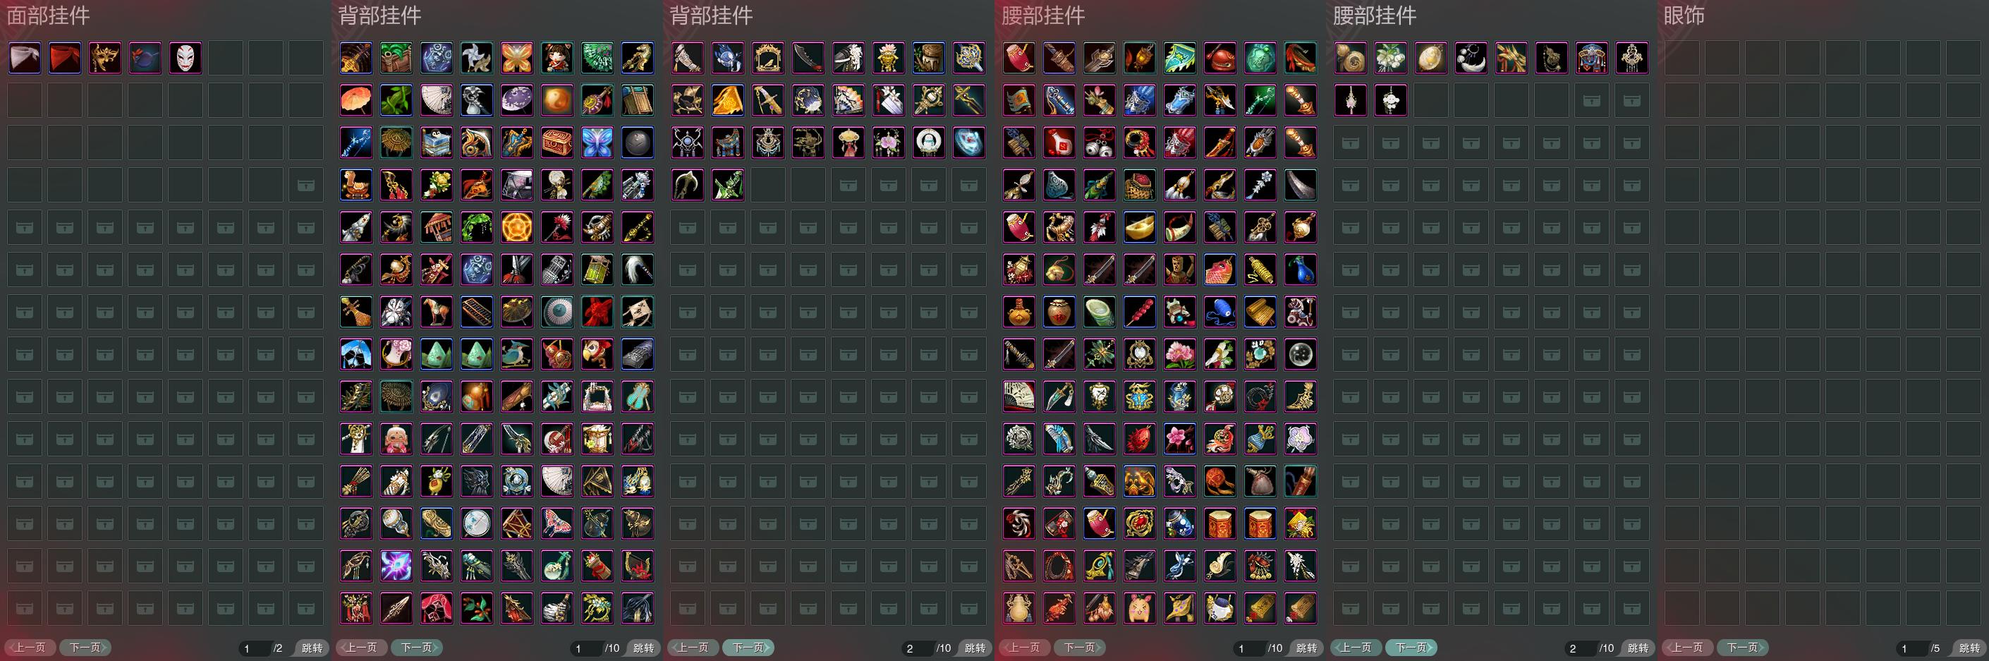Screen dimensions: 1989x661
Task: Click previous page in second back accessories panel
Action: pos(693,647)
